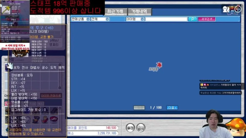Select the red-gold helmet item icon
This screenshot has height=138, width=246.
45,119
